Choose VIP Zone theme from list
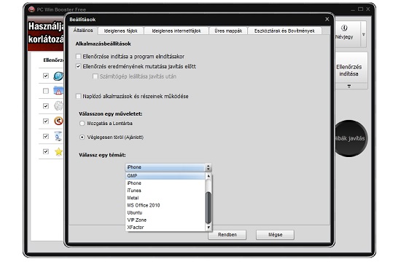This screenshot has height=264, width=401. 166,220
